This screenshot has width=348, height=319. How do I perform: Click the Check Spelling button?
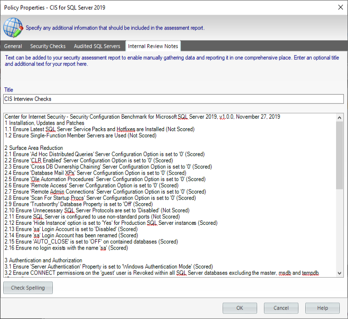click(x=28, y=288)
